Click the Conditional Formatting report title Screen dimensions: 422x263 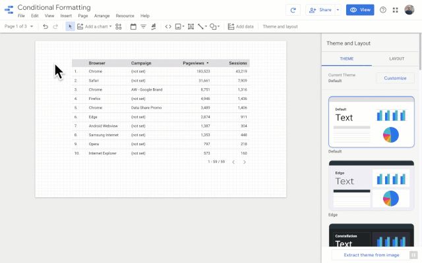point(54,7)
